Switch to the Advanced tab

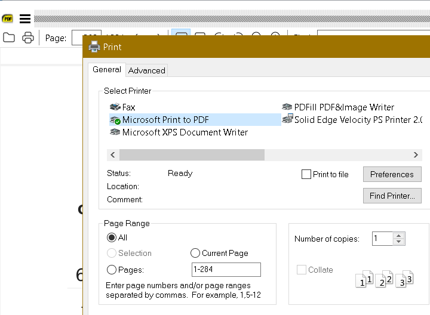pos(147,70)
